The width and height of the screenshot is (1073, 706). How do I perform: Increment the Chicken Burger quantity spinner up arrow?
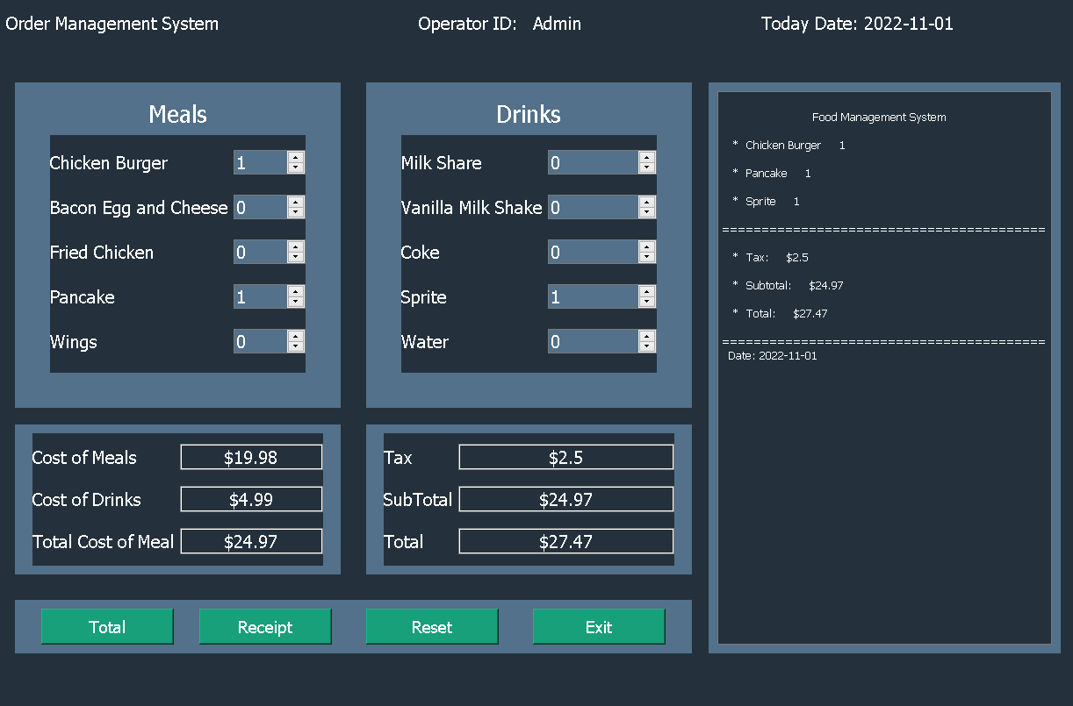pos(296,158)
